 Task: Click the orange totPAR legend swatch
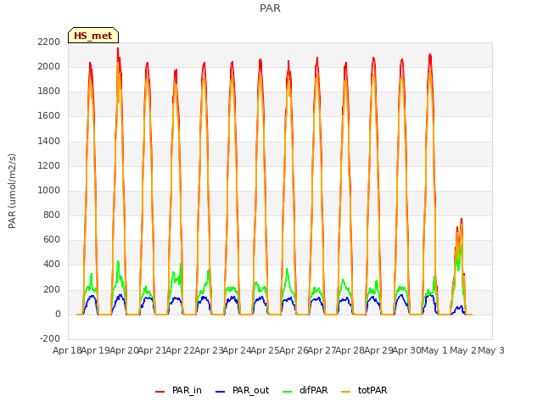click(345, 391)
